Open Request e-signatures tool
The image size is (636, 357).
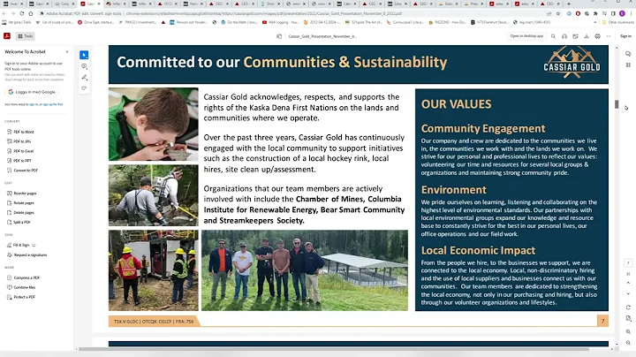[x=27, y=254]
